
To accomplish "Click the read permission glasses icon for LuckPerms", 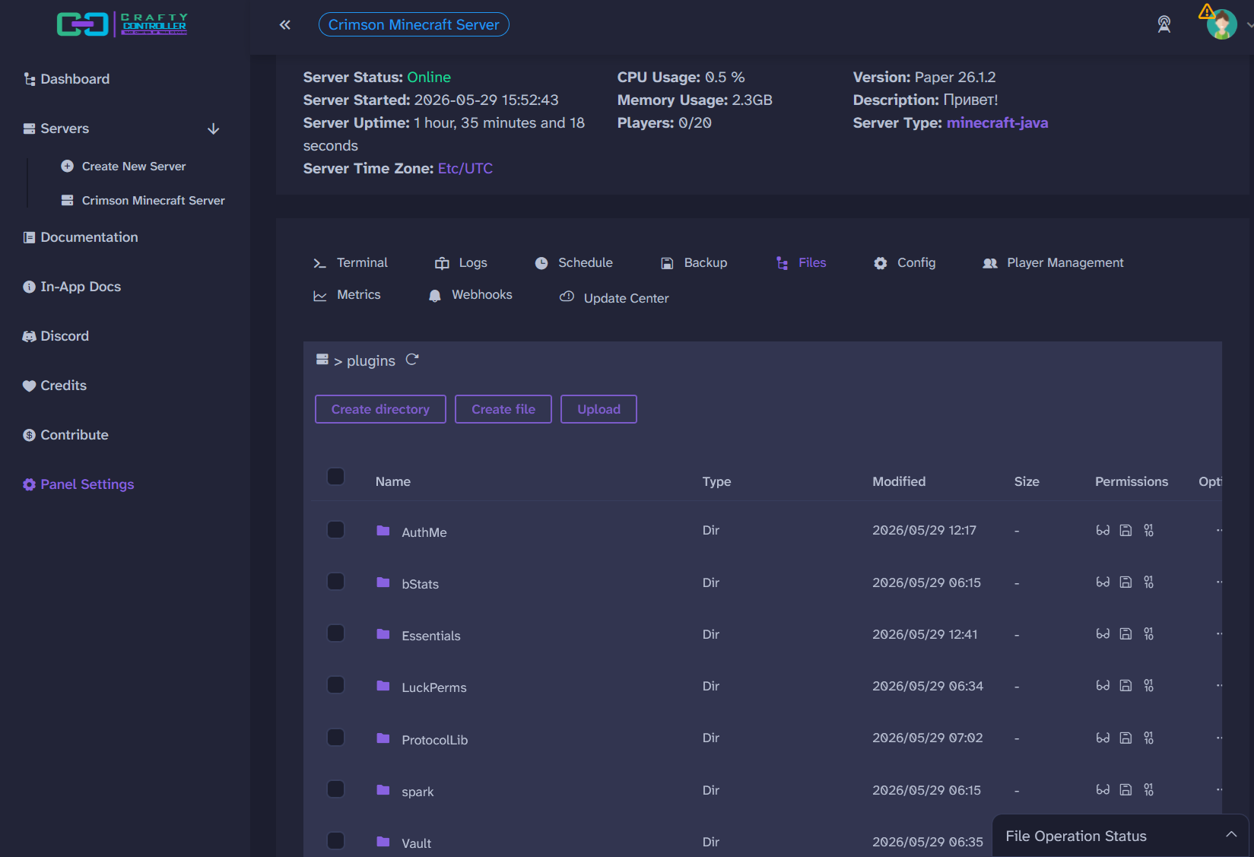I will tap(1103, 685).
